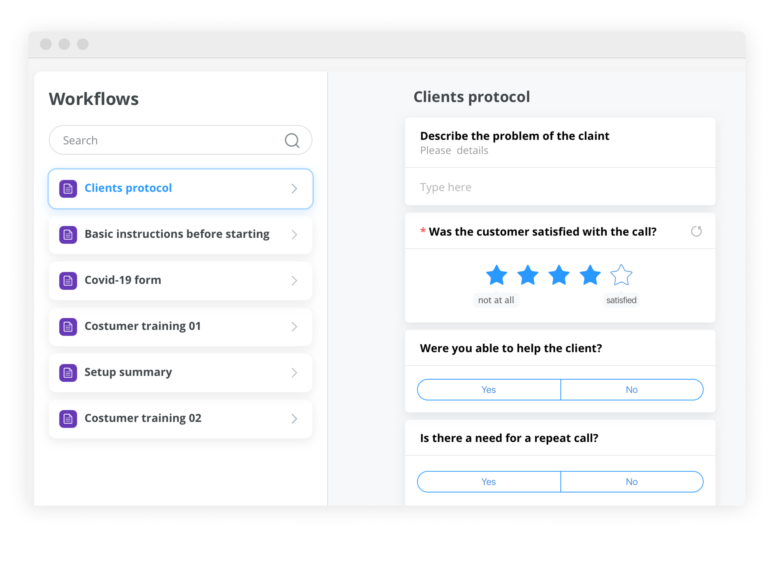Open the Basic instructions before starting workflow
This screenshot has width=775, height=567.
[x=177, y=235]
